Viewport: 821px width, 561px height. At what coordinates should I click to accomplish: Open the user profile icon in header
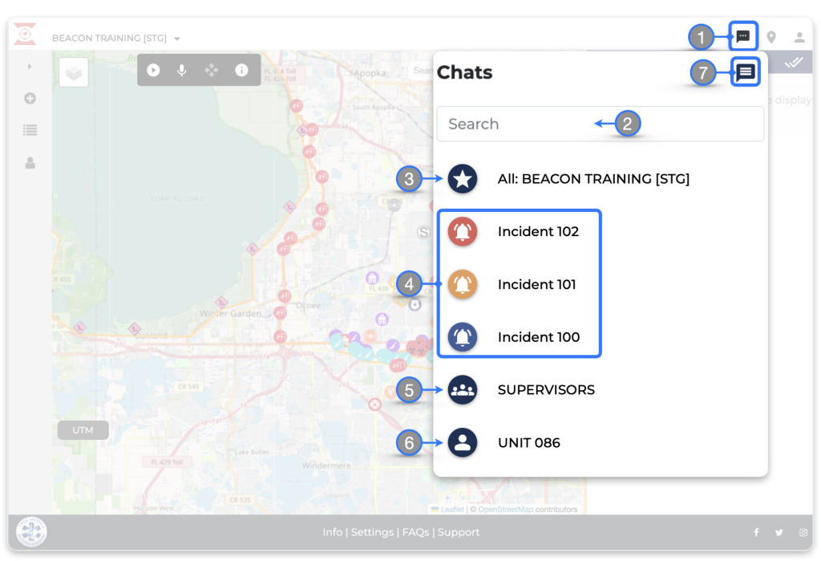pos(799,37)
